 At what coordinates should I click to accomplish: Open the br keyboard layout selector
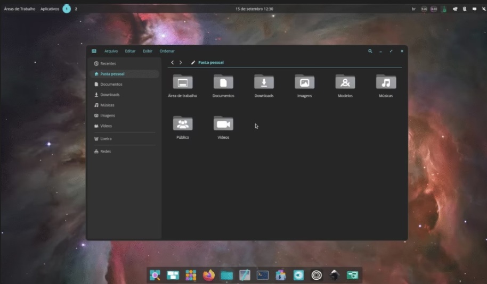tap(413, 9)
